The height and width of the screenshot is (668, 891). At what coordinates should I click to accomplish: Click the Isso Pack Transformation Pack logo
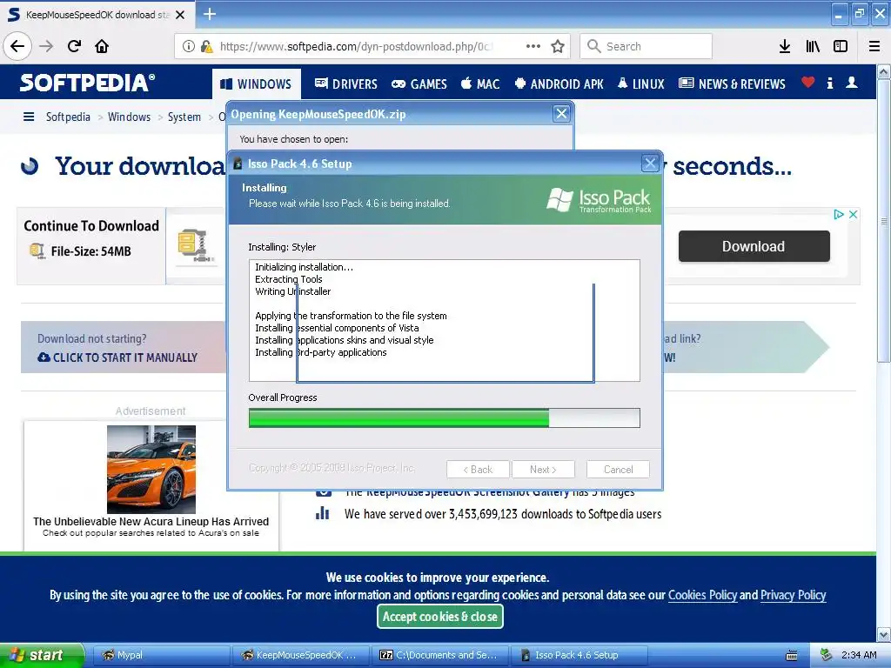tap(599, 200)
